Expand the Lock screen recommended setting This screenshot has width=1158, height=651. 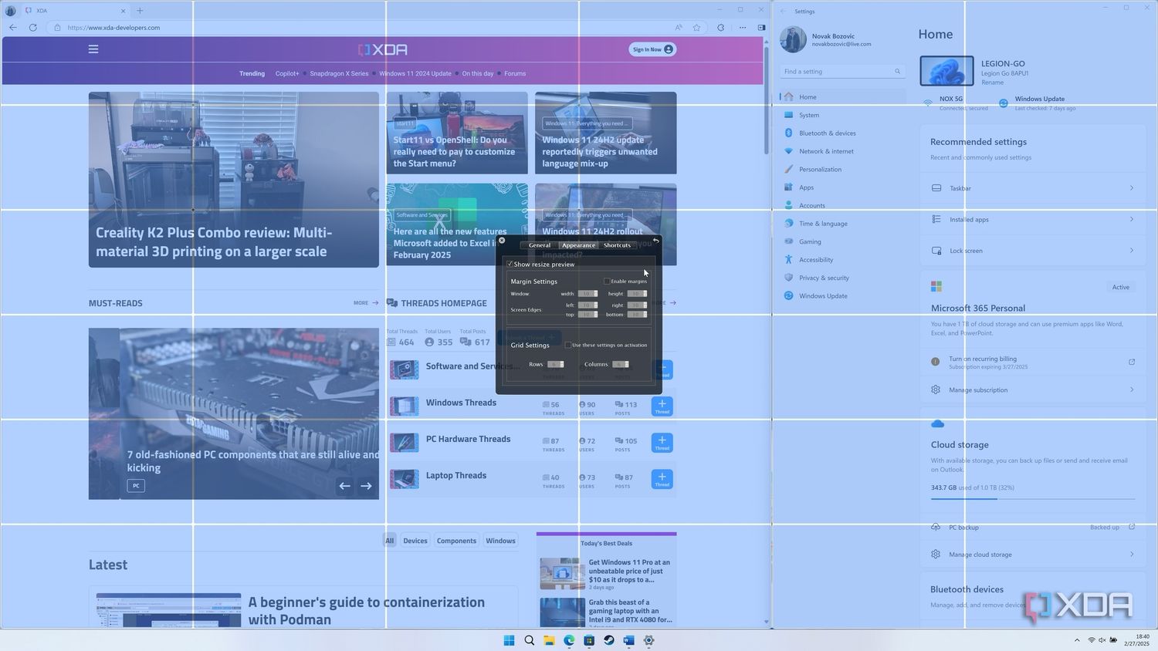pos(1033,251)
